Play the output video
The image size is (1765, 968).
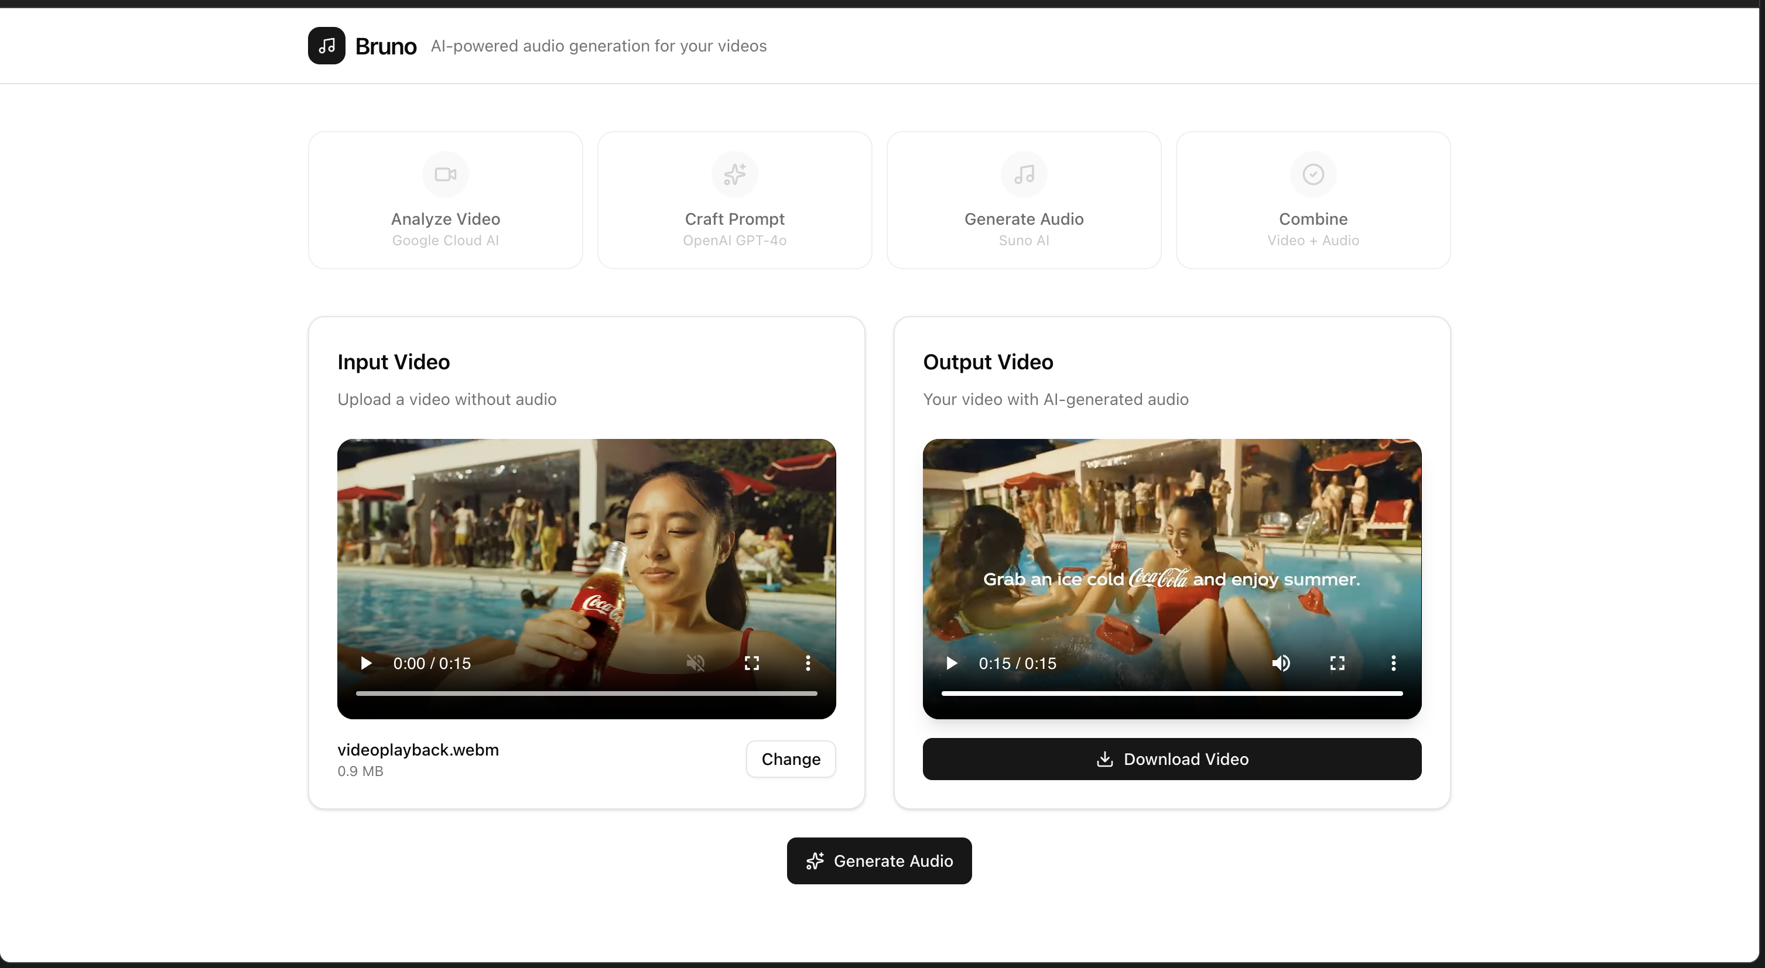coord(951,663)
